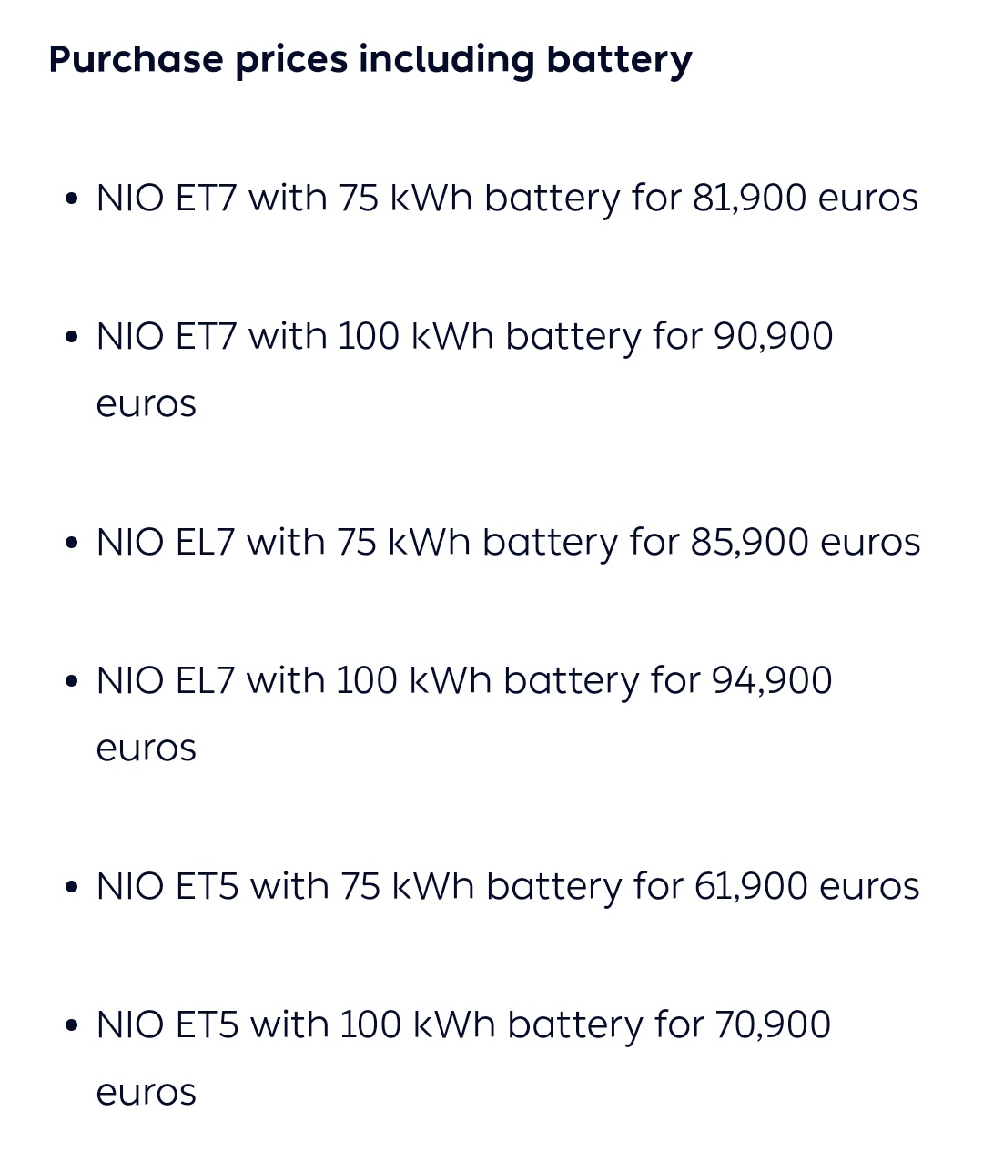Click the bullet before ET5 100 kWh
This screenshot has width=983, height=1162.
73,1026
